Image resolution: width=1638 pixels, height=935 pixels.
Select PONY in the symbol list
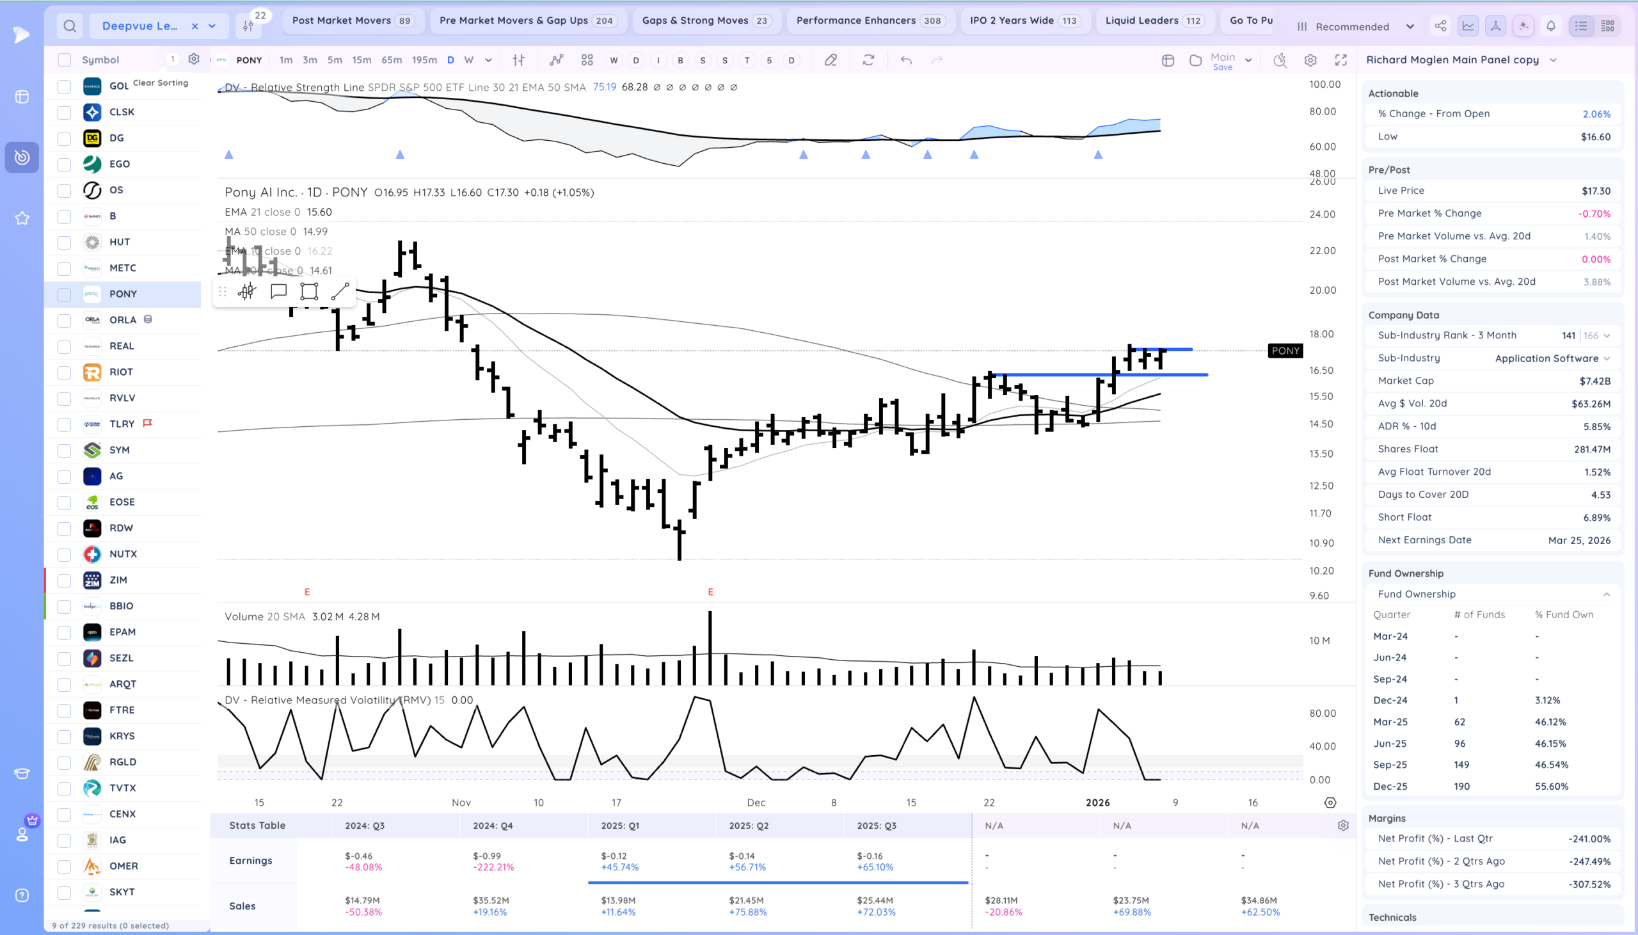point(123,294)
